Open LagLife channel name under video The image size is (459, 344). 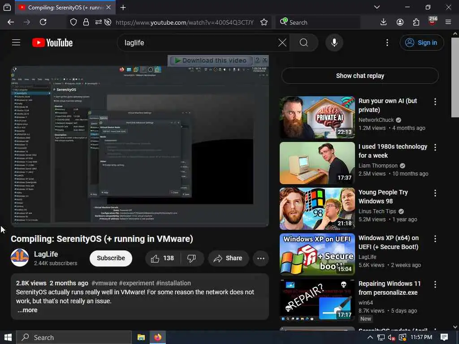click(46, 254)
